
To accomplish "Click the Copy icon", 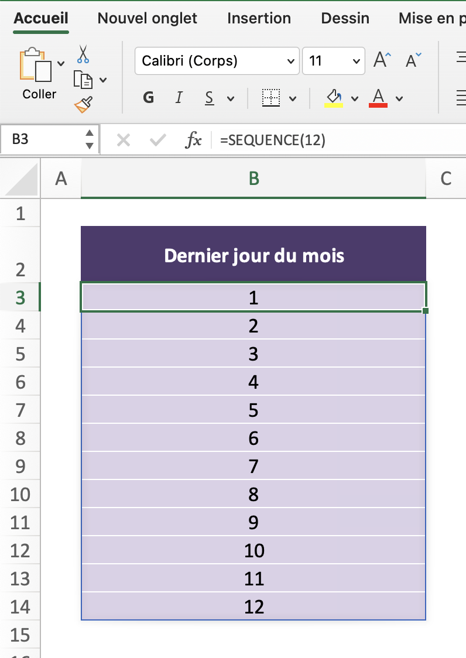I will click(83, 79).
